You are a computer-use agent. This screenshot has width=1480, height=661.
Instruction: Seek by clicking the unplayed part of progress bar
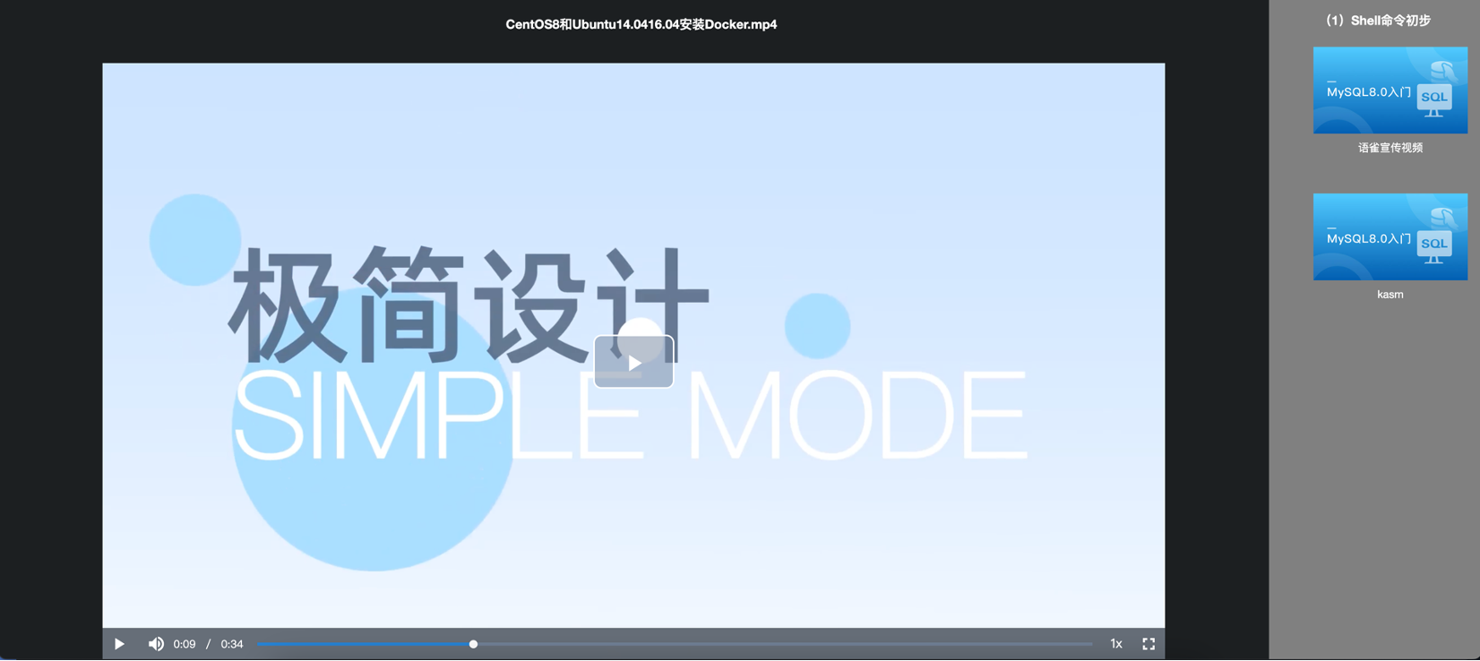coord(779,644)
